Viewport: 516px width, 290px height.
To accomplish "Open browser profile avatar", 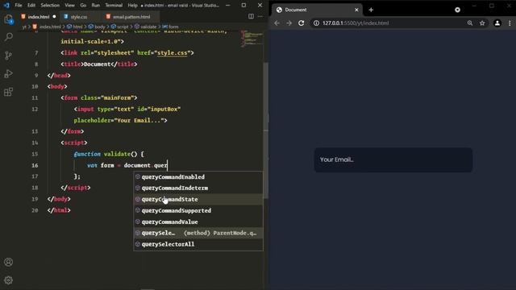I will [497, 23].
